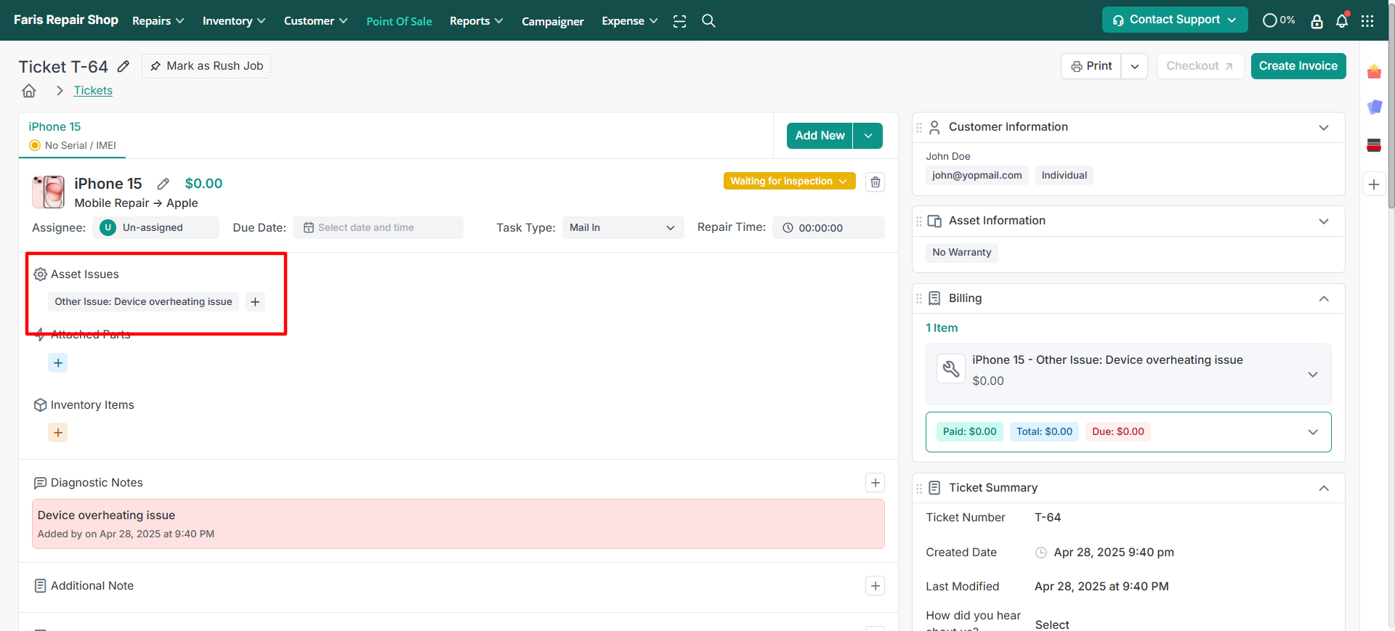Add an additional note plus icon
Image resolution: width=1395 pixels, height=631 pixels.
tap(876, 586)
